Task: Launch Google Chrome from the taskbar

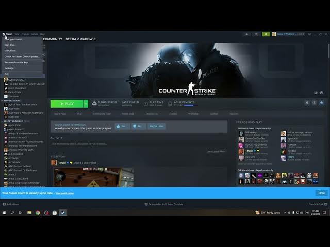Action: pyautogui.click(x=38, y=213)
